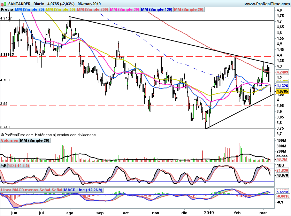This screenshot has width=291, height=216.
Task: Click the 4,38965 level label
Action: (7, 55)
